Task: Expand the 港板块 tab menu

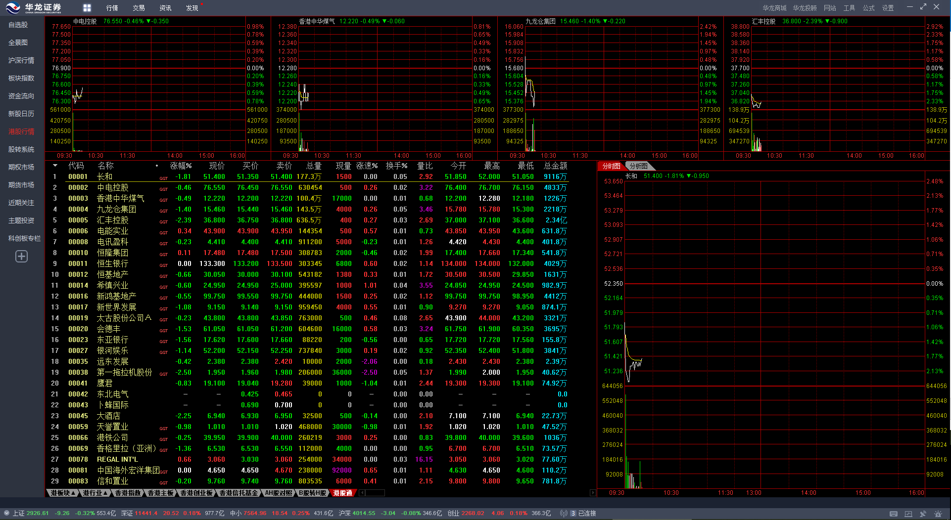Action: click(x=63, y=493)
